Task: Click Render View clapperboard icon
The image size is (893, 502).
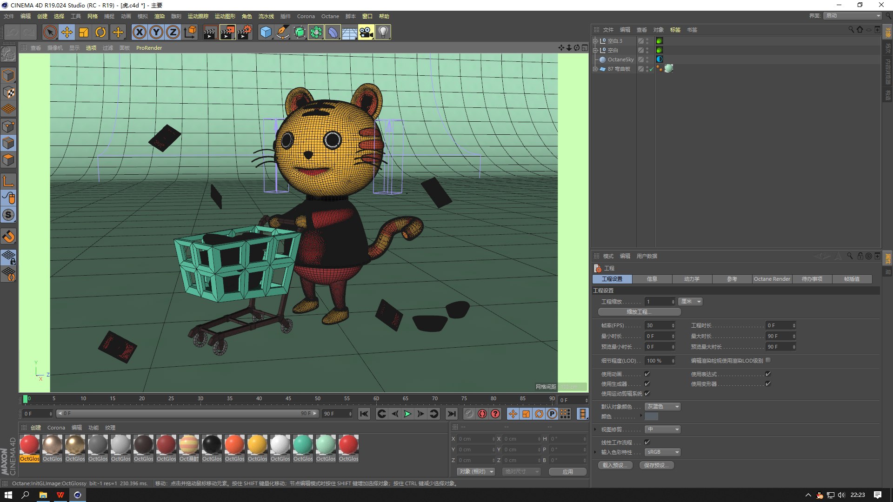Action: coord(210,32)
